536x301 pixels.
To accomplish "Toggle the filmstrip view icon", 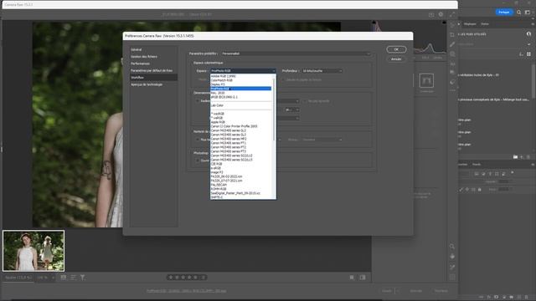I will point(64,278).
